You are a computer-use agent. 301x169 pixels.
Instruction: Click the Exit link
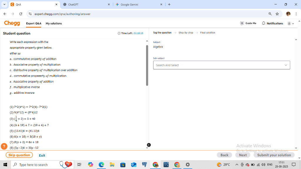coord(42,155)
